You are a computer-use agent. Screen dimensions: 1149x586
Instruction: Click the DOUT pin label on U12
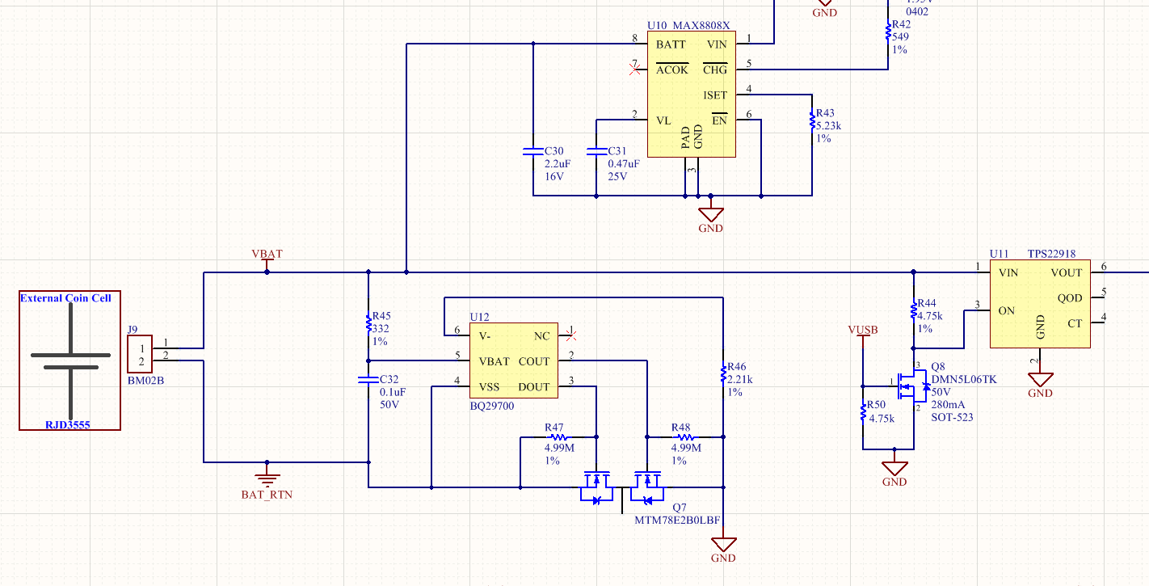(x=533, y=387)
